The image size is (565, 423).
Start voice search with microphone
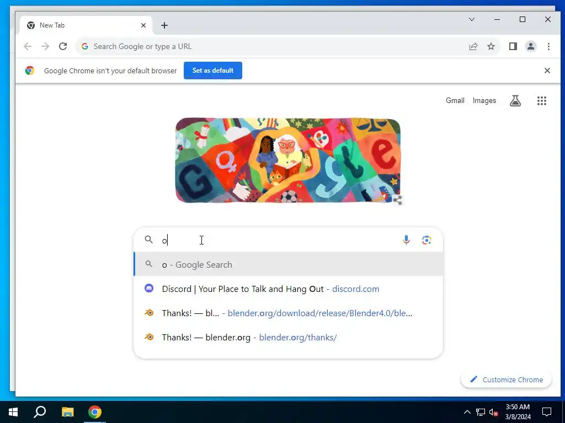click(406, 240)
